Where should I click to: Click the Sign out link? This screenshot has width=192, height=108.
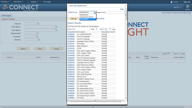click(x=187, y=2)
